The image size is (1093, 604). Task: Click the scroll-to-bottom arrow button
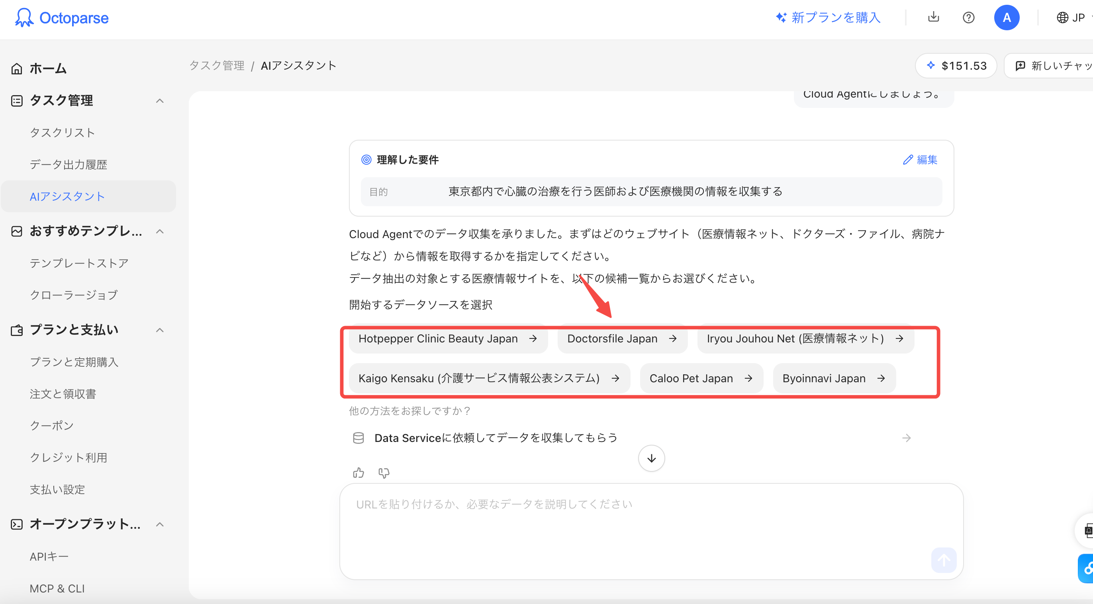[x=651, y=458]
